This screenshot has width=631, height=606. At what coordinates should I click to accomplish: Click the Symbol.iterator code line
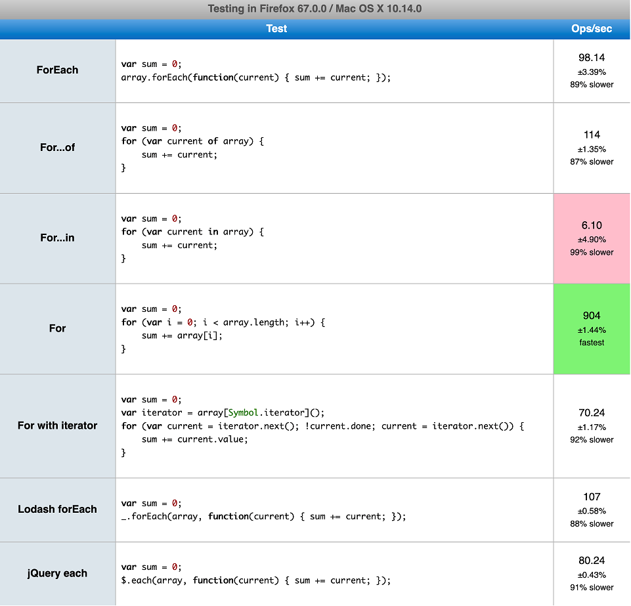tap(223, 412)
